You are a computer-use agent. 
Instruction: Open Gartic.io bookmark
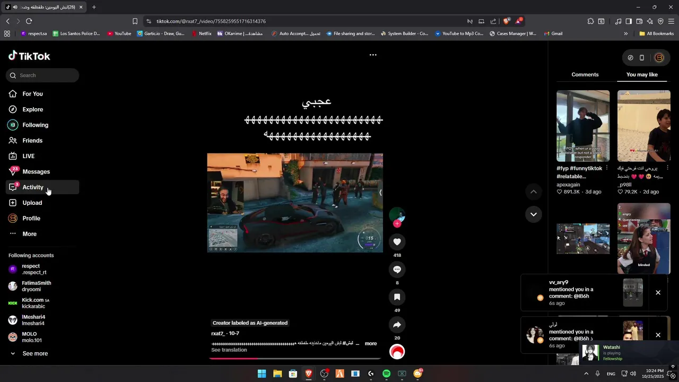[161, 33]
